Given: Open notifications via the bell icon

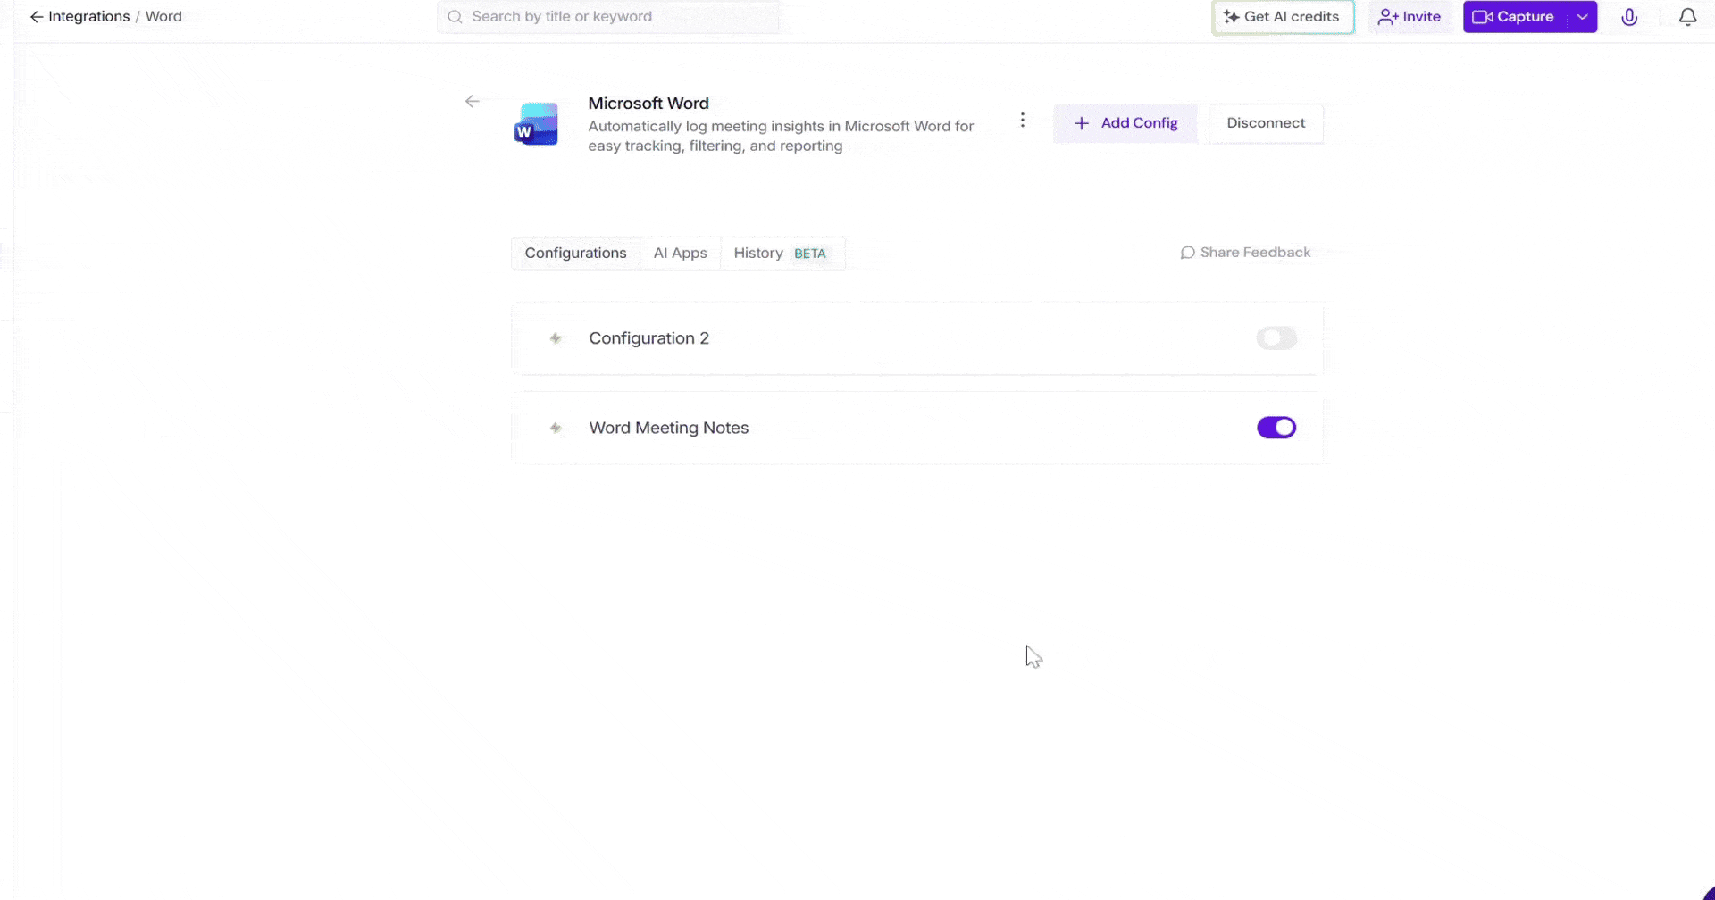Looking at the screenshot, I should 1687,16.
